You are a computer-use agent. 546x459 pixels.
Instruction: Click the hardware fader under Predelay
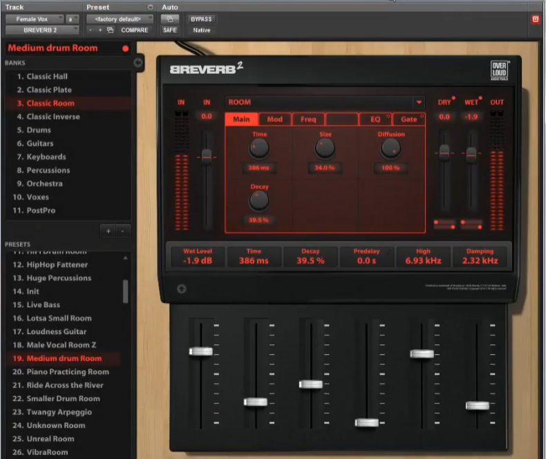point(367,422)
